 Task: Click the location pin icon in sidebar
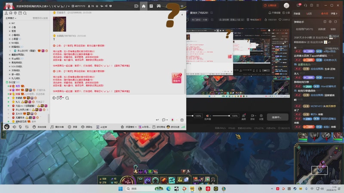(x=15, y=13)
